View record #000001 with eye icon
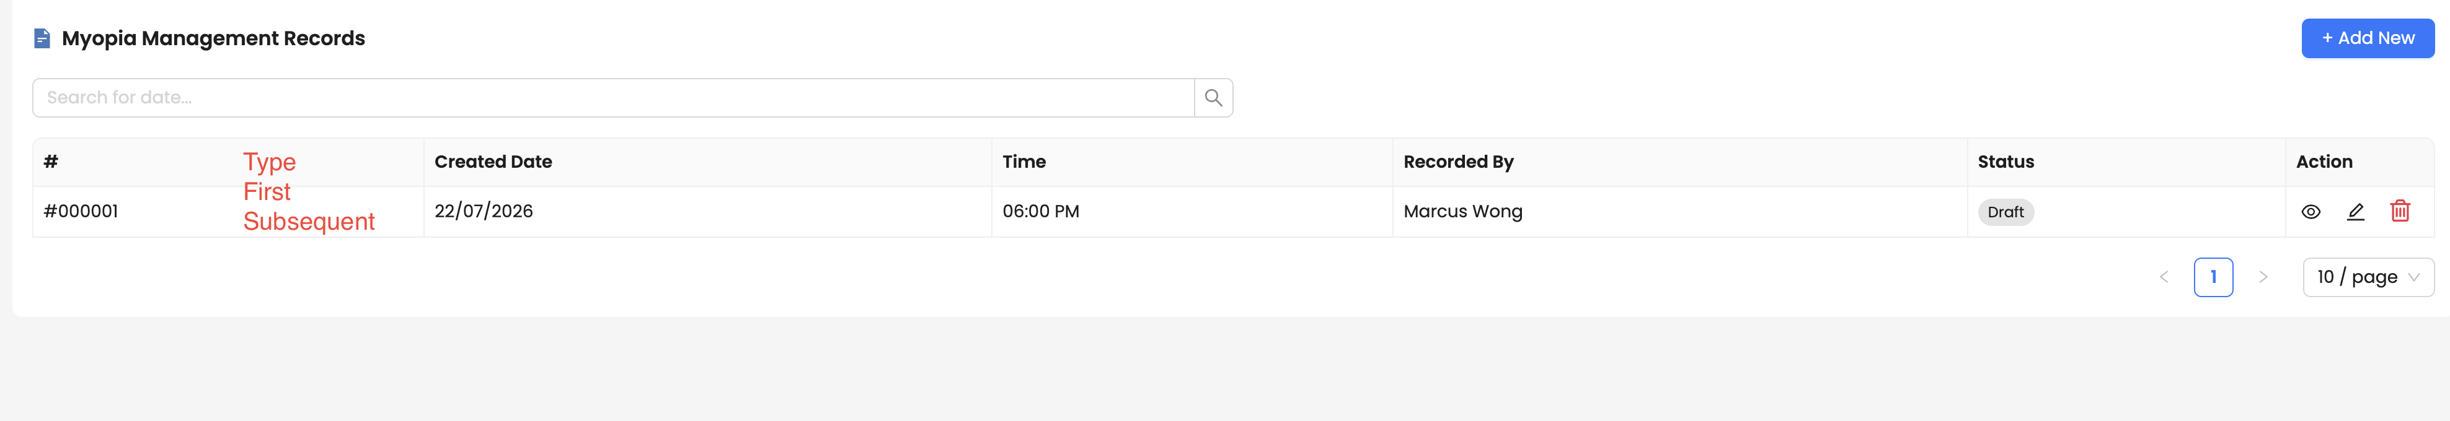2450x421 pixels. pos(2310,212)
